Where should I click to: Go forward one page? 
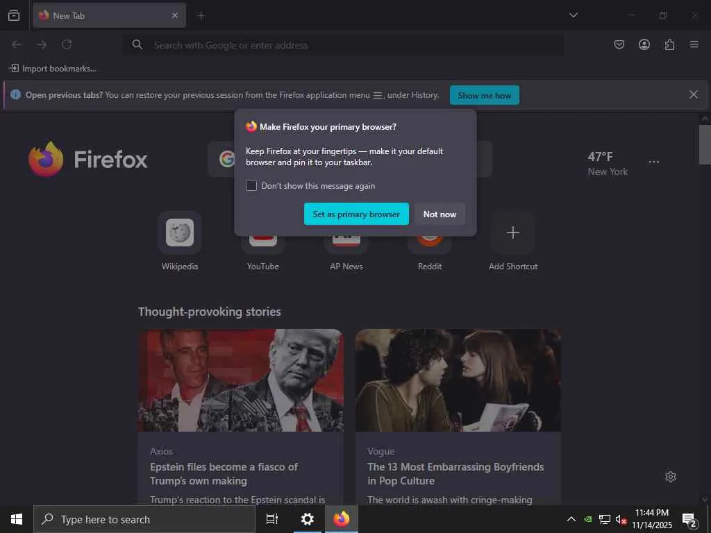tap(42, 44)
